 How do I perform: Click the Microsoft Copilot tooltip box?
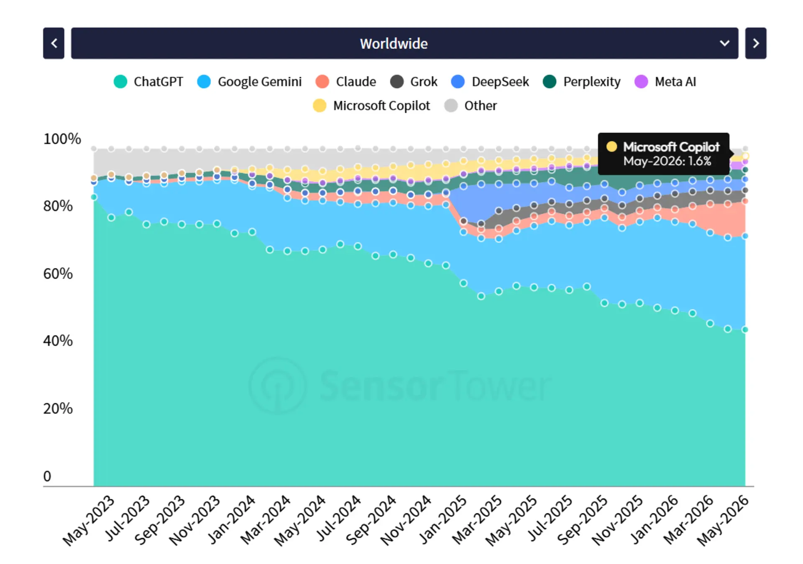664,154
